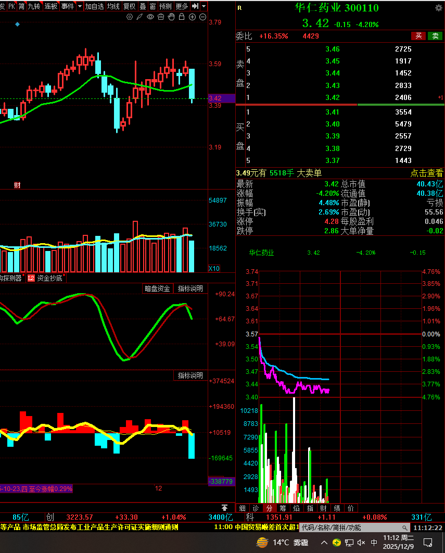This screenshot has width=445, height=553.
Task: Open the 事件 events menu
Action: (x=68, y=6)
